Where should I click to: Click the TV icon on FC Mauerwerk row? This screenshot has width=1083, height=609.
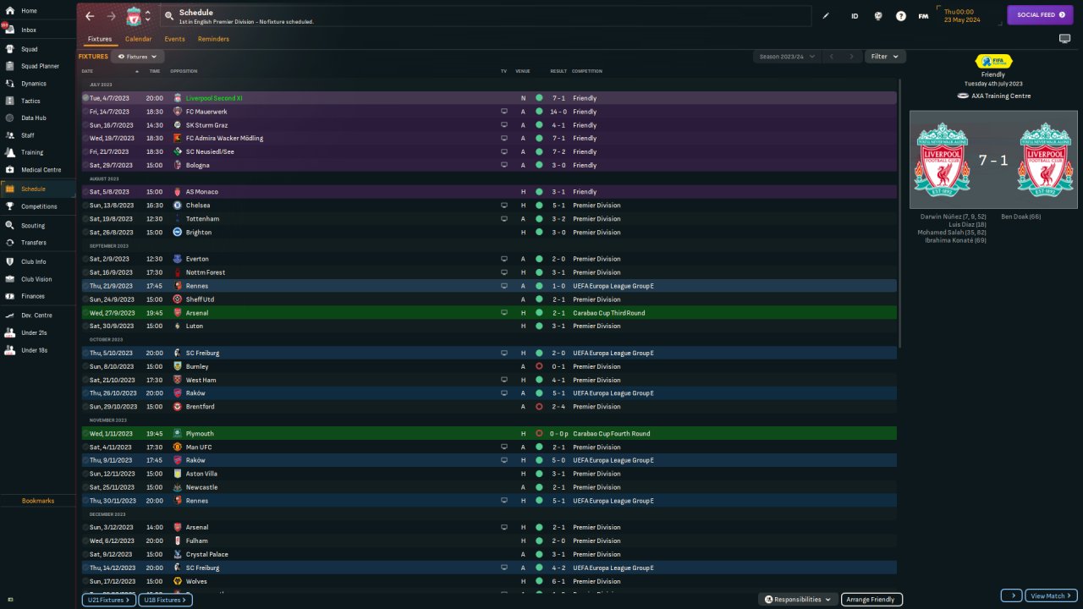pos(504,112)
